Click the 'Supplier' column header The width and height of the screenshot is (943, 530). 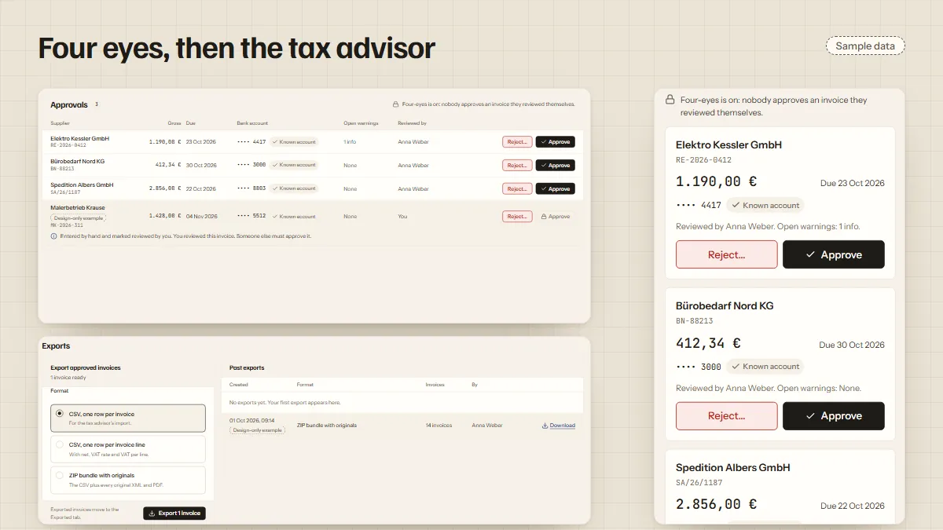coord(60,123)
